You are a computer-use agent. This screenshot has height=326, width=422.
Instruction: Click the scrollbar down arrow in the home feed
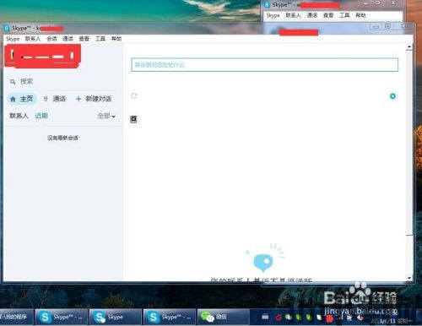pyautogui.click(x=409, y=278)
